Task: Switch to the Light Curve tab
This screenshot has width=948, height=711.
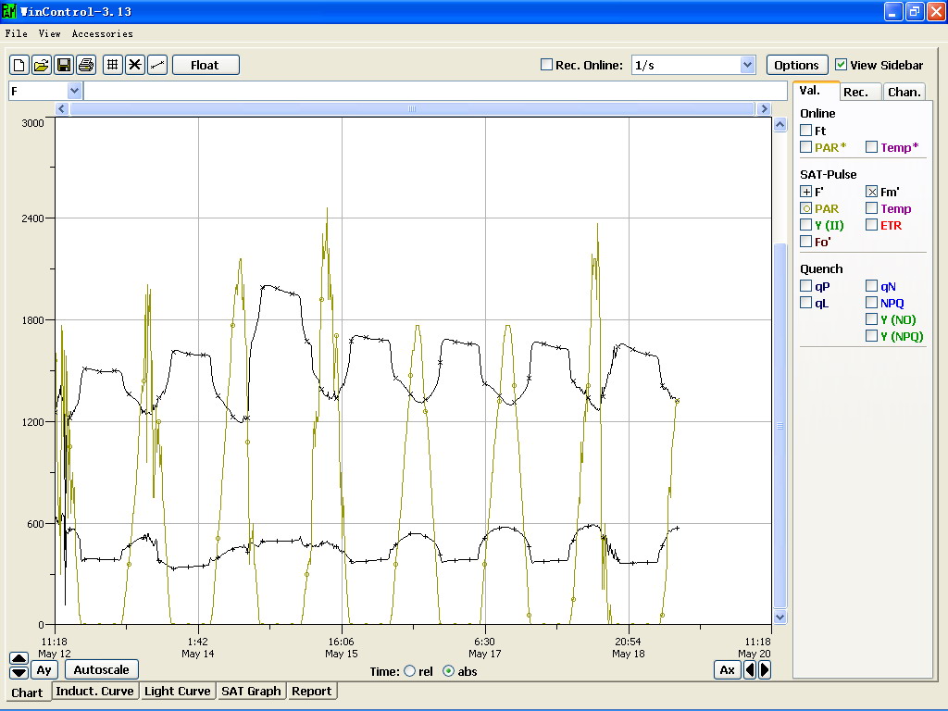Action: (178, 692)
